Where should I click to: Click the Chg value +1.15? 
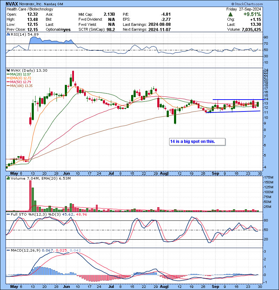256,20
